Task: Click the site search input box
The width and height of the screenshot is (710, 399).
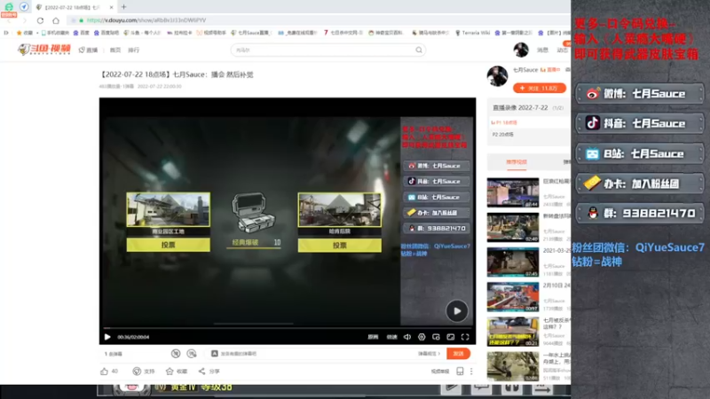Action: pyautogui.click(x=324, y=51)
